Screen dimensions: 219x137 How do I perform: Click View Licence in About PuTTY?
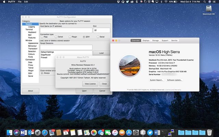(90, 84)
